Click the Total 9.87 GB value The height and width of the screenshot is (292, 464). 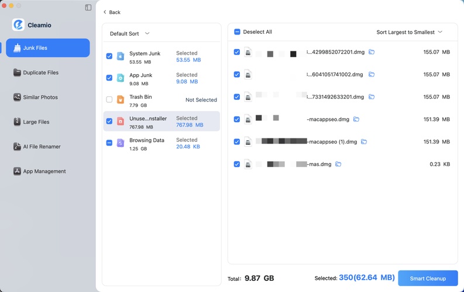coord(259,278)
